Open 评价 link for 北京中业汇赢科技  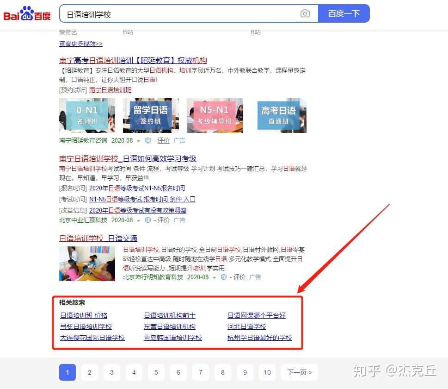tap(163, 220)
